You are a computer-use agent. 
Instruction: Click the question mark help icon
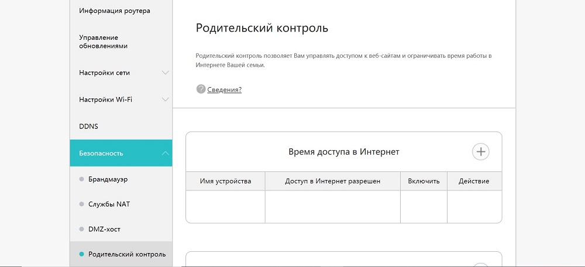coord(201,89)
